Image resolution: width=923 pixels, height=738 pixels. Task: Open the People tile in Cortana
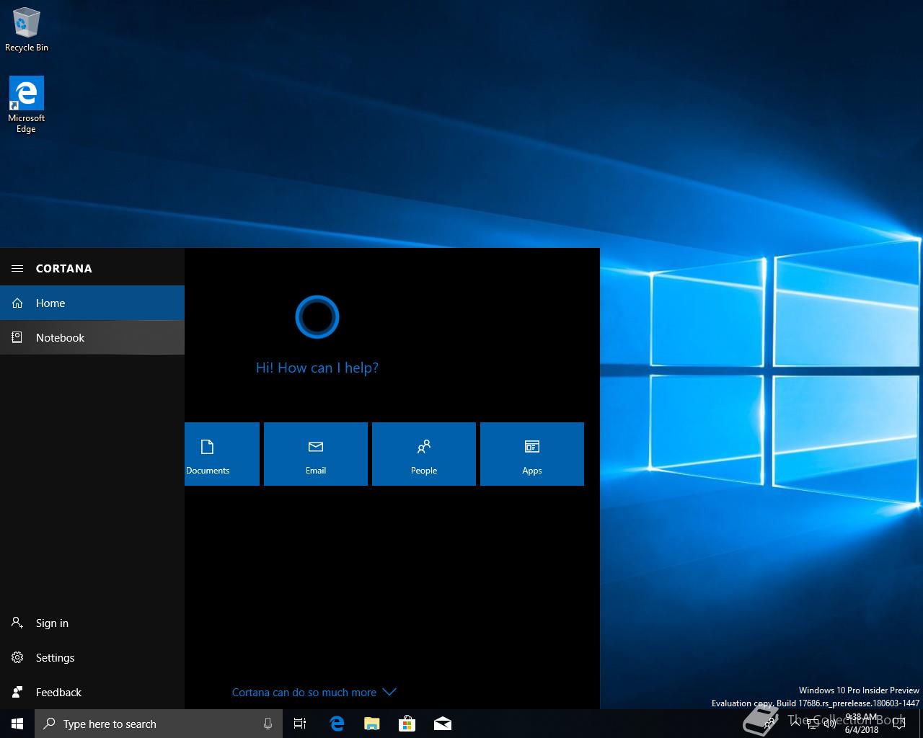(424, 454)
